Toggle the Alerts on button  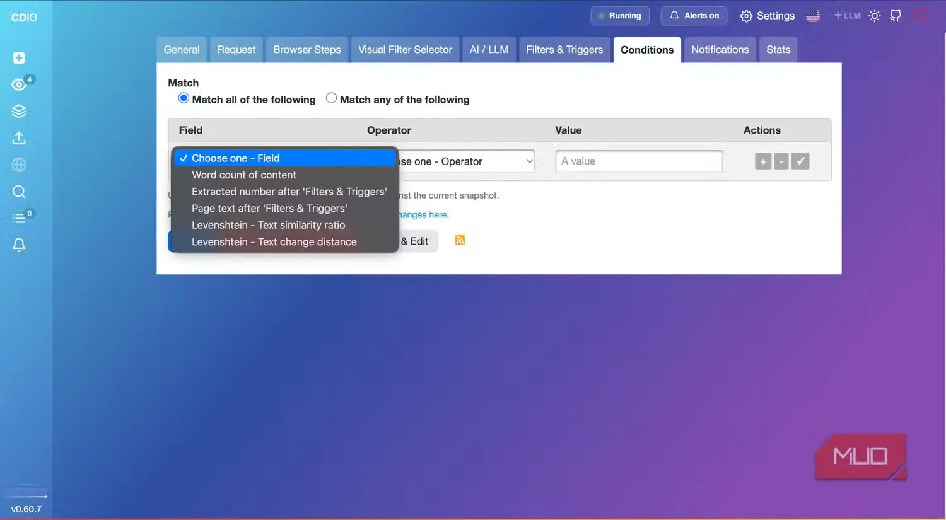(x=694, y=16)
